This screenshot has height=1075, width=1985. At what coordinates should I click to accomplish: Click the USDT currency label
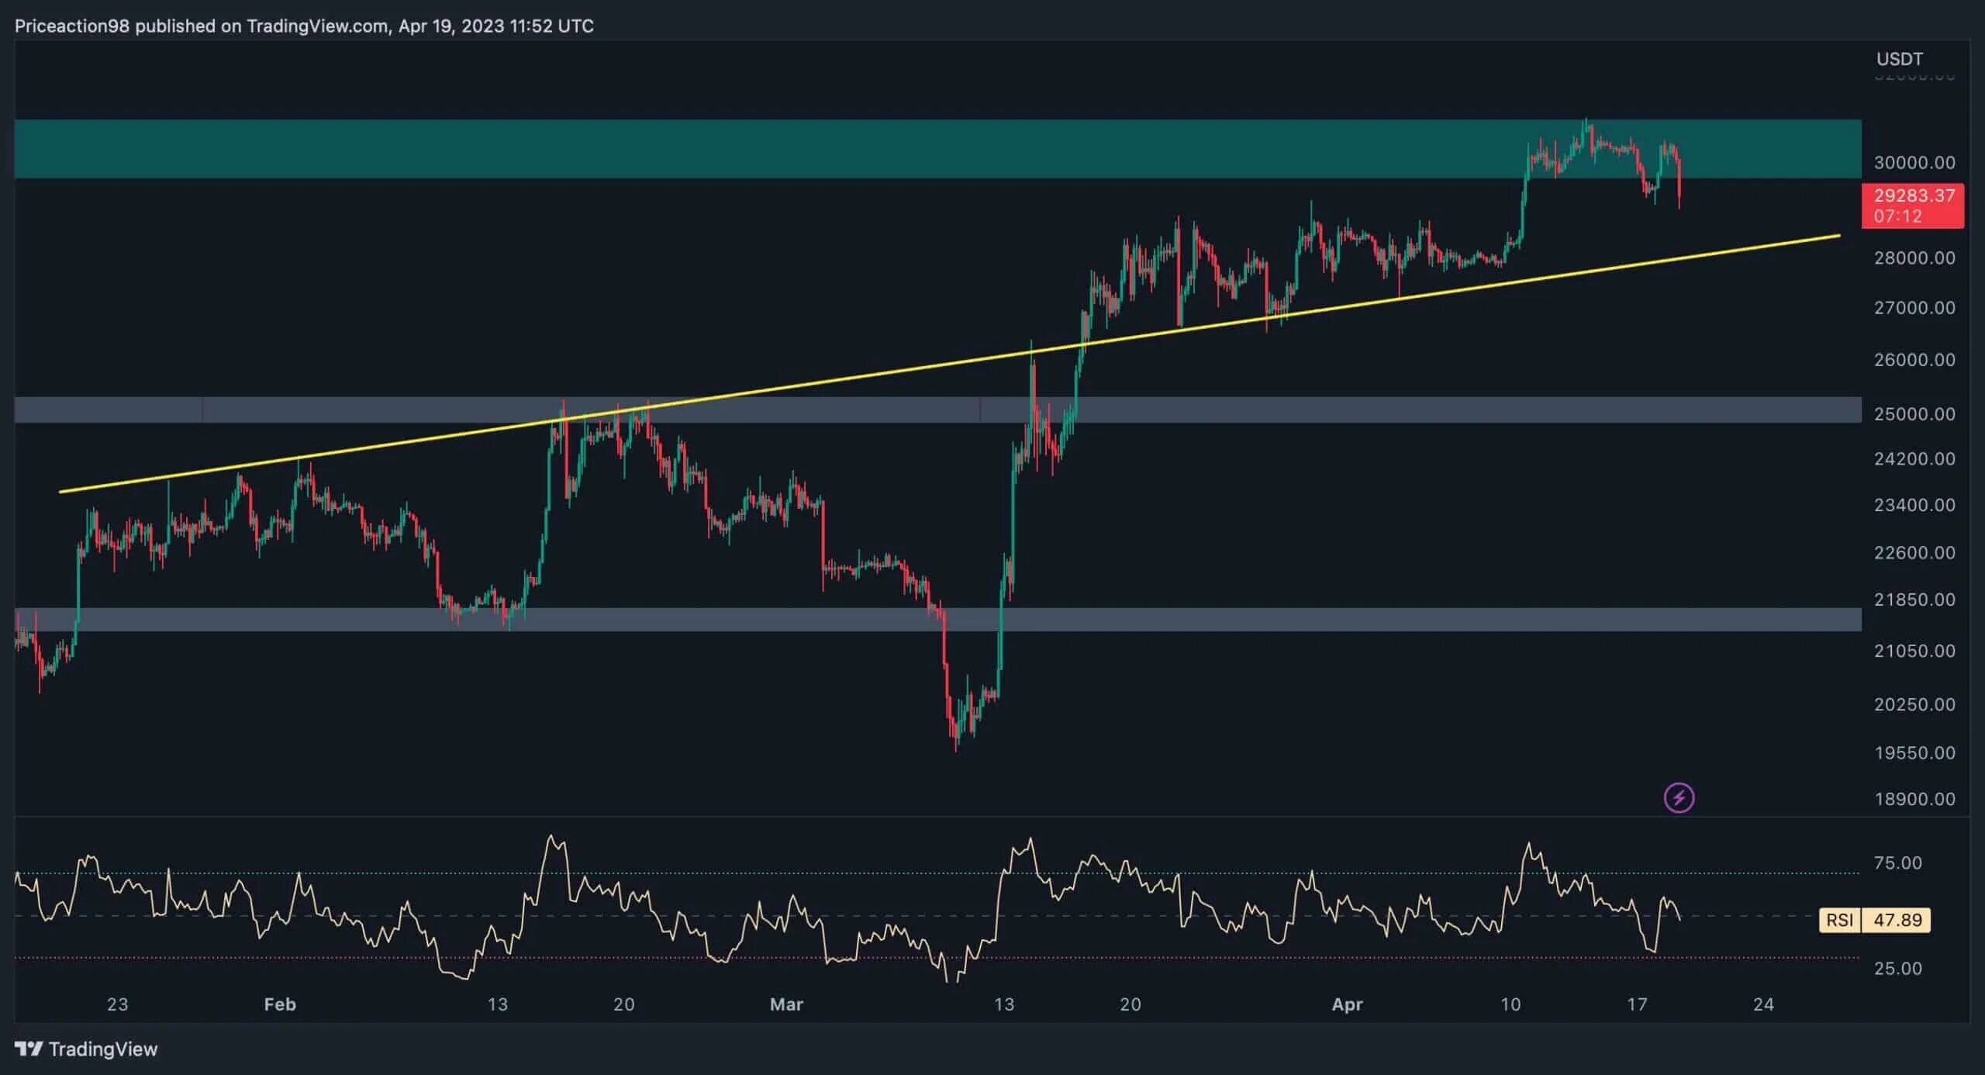click(1899, 59)
